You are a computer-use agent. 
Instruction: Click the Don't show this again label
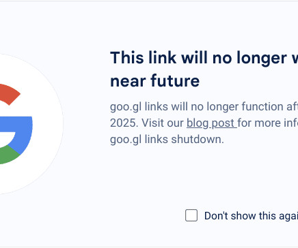pos(251,216)
